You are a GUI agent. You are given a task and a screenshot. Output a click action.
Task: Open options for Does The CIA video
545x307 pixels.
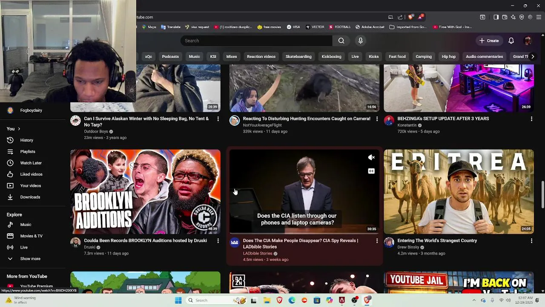coord(377,241)
